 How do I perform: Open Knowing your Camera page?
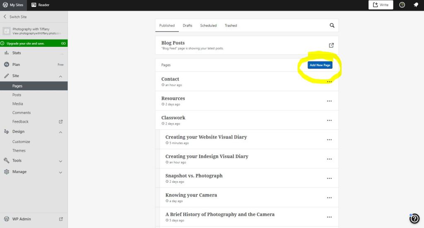tap(191, 195)
